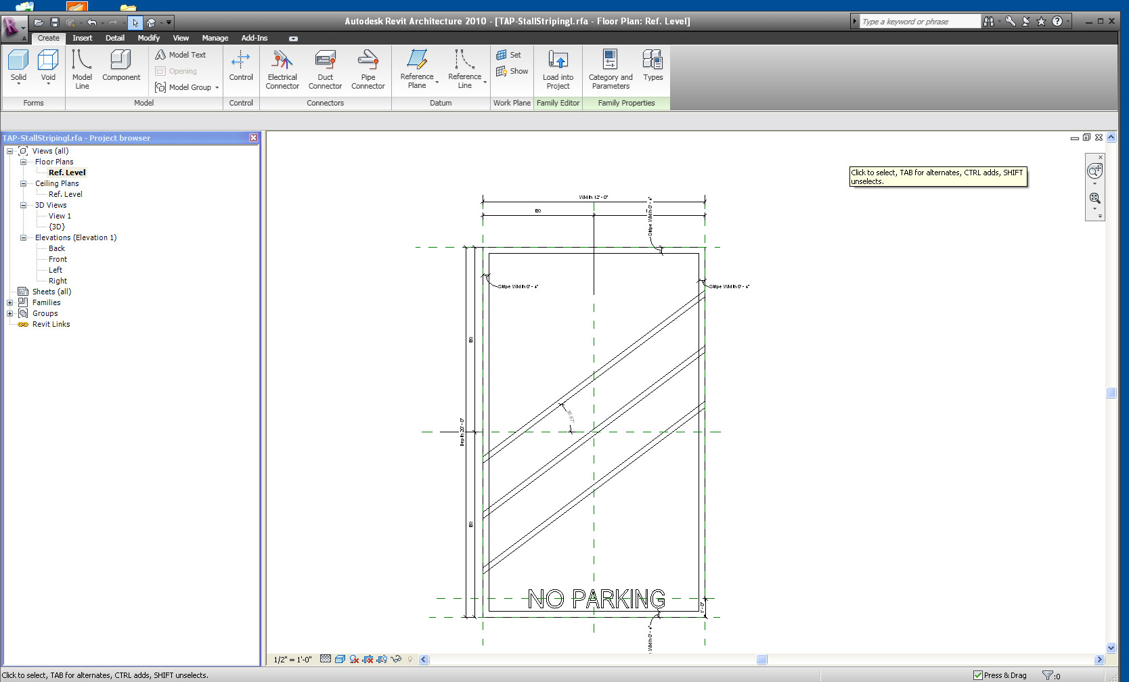Switch to the Modify ribbon tab

point(148,38)
